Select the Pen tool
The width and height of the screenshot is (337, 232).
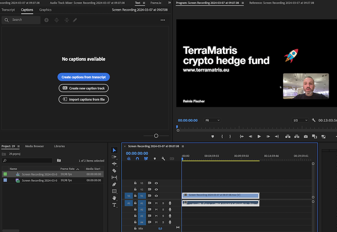(114, 184)
